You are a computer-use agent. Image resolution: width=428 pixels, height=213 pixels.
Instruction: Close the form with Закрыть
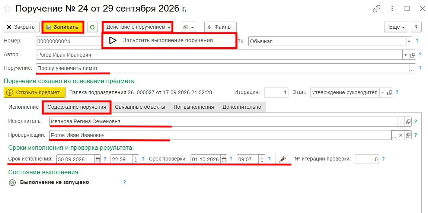point(21,27)
